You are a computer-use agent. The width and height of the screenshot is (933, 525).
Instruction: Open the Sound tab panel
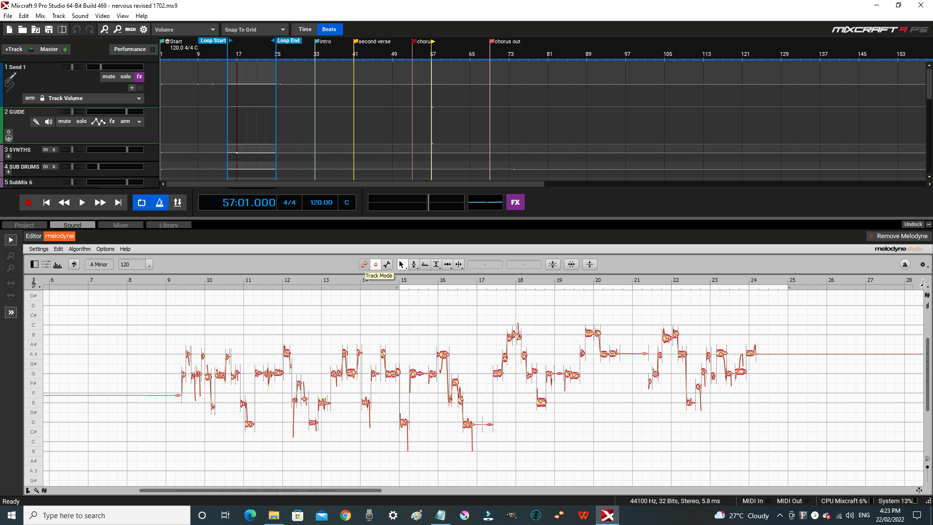[x=72, y=225]
